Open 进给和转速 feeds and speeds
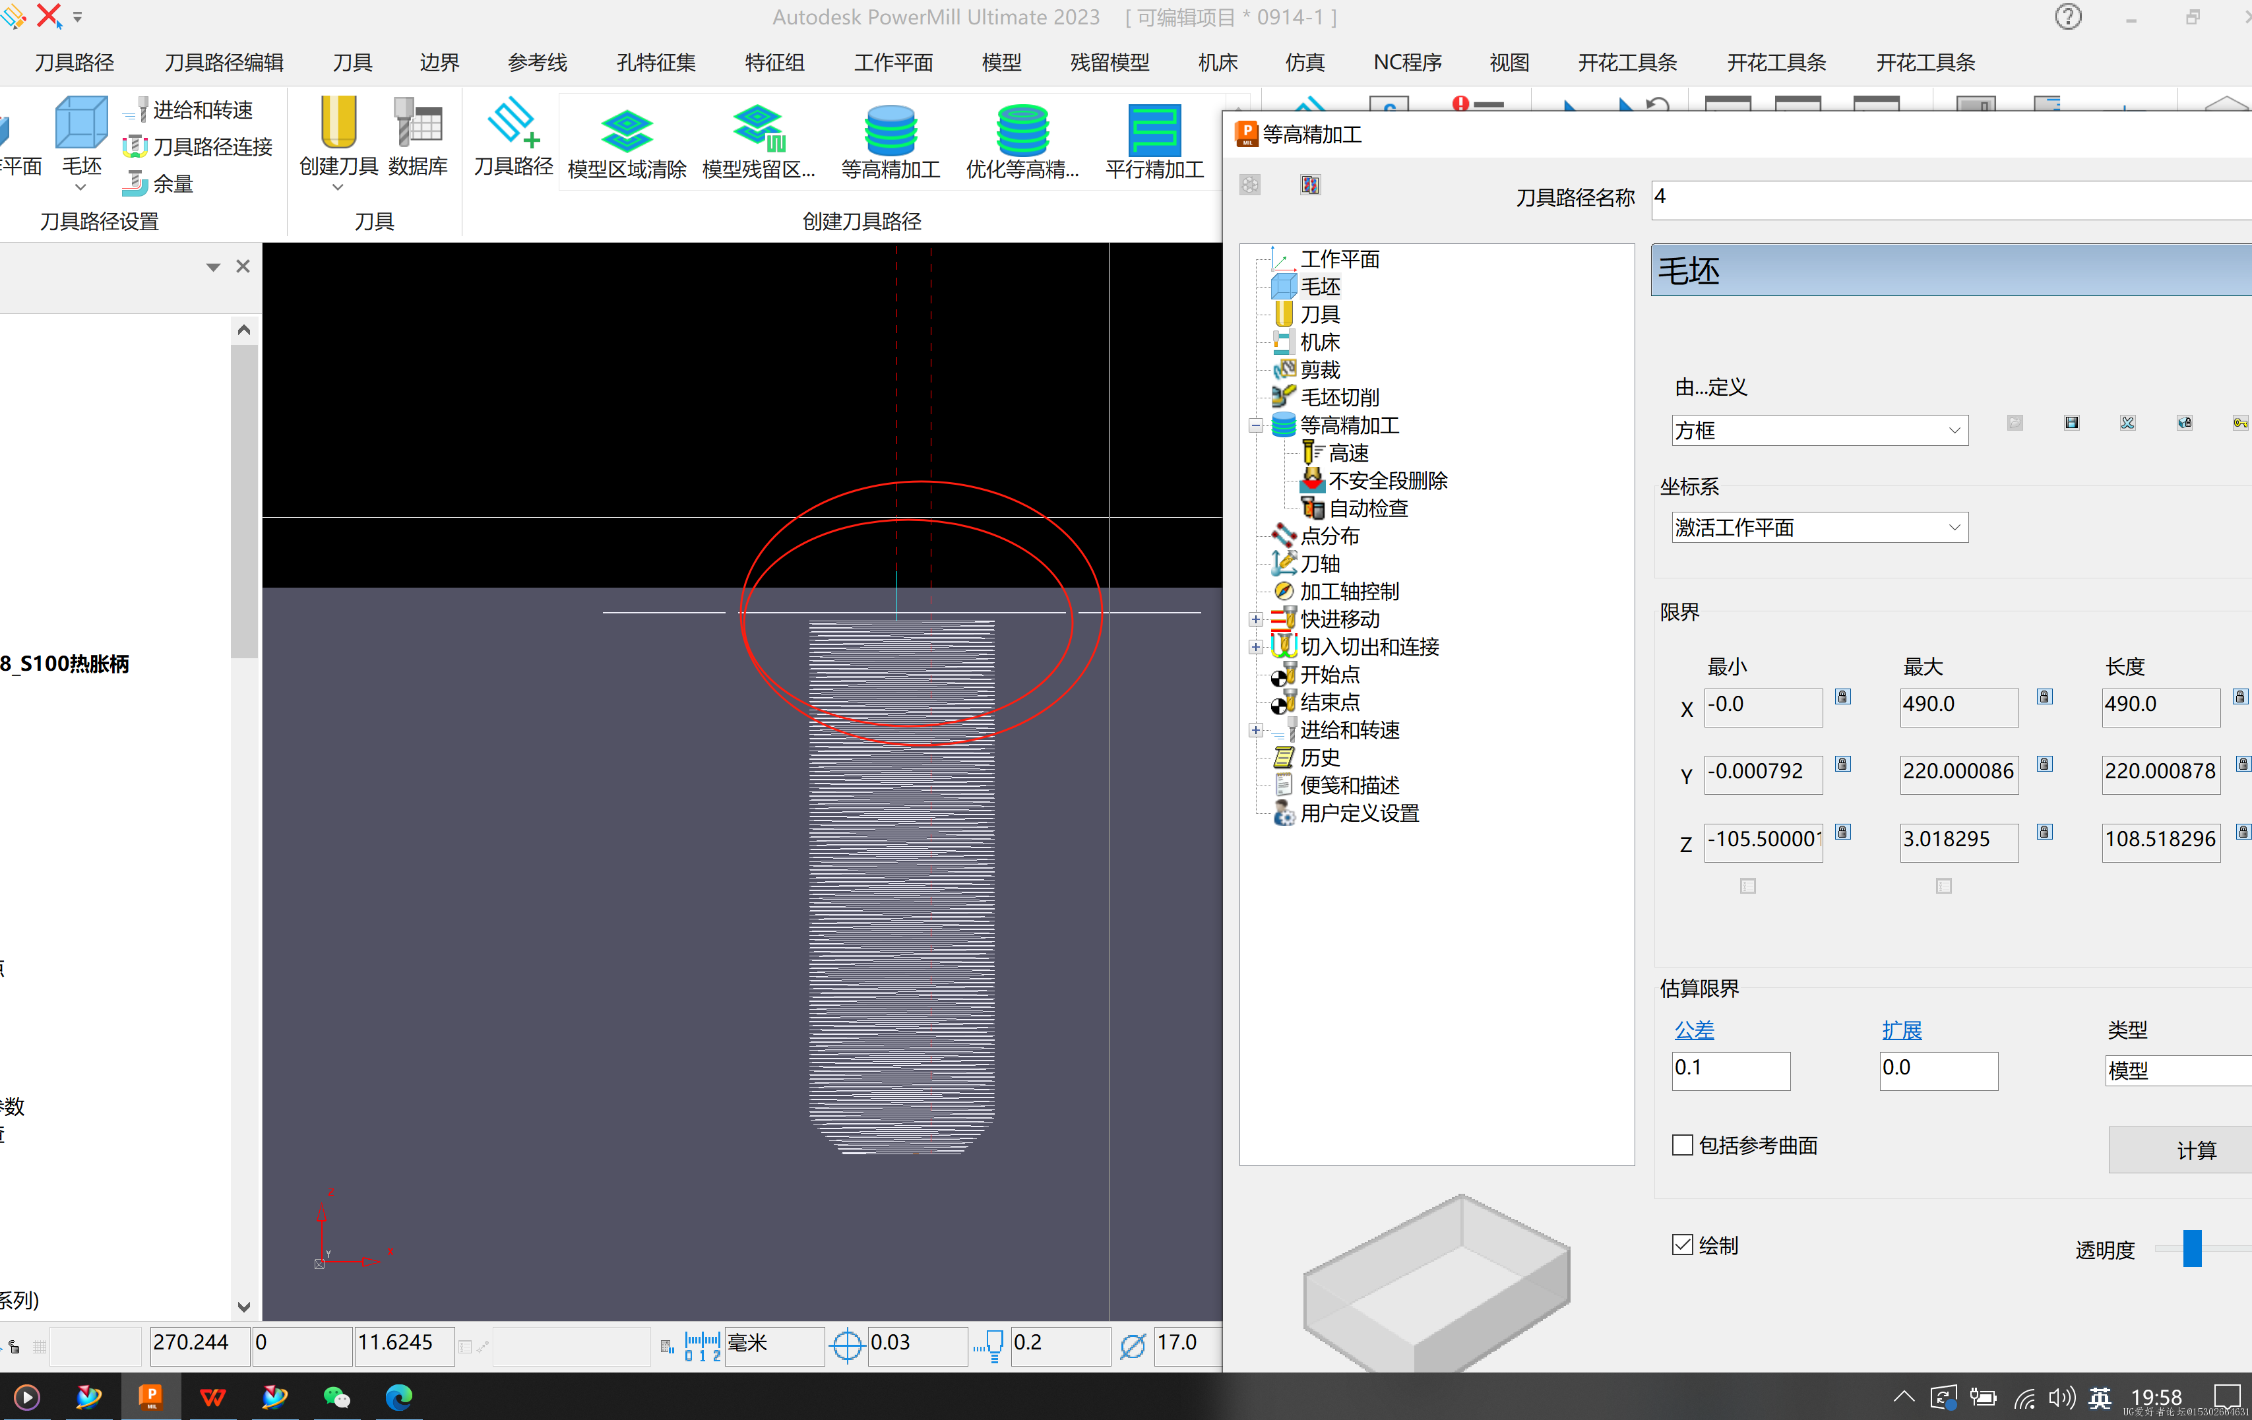The width and height of the screenshot is (2252, 1420). tap(189, 110)
